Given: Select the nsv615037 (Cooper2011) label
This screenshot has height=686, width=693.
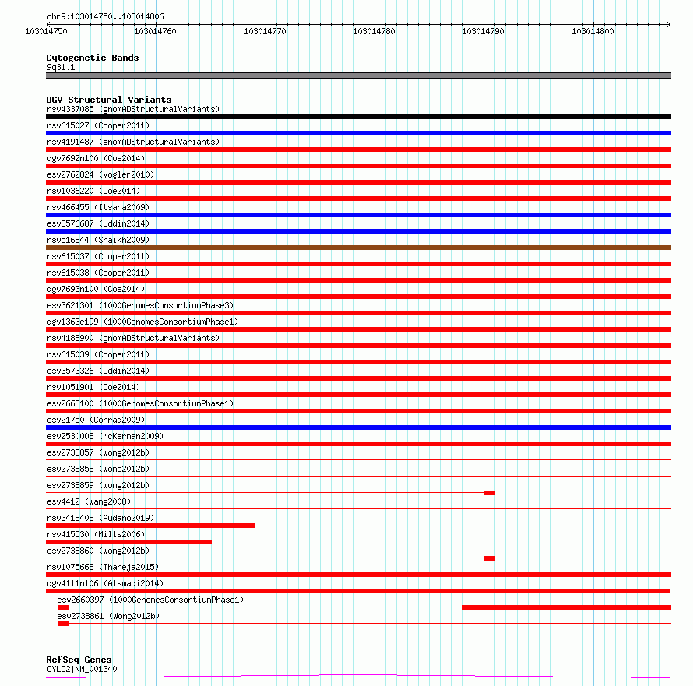Looking at the screenshot, I should [98, 256].
